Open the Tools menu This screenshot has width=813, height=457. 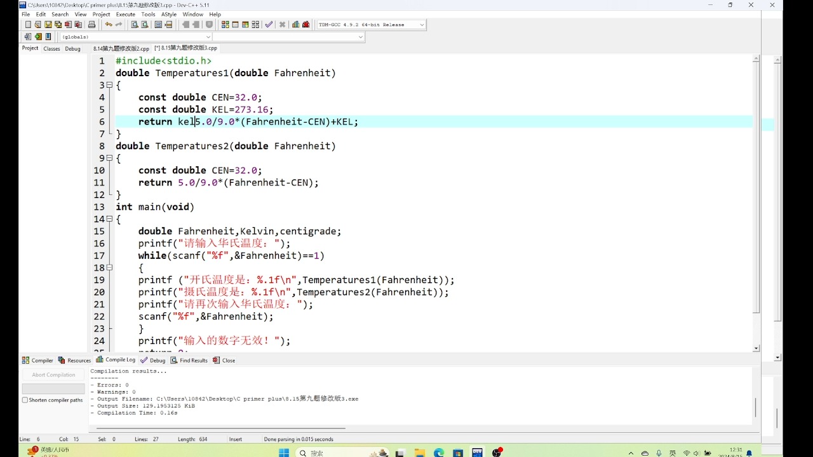point(148,14)
